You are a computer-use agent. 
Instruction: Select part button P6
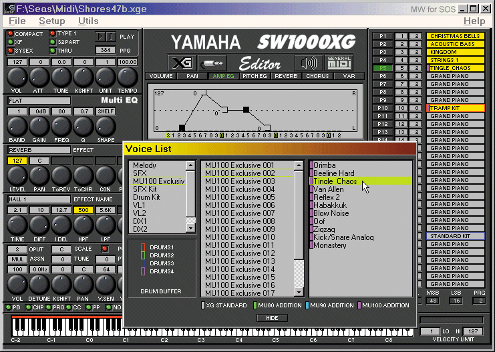[x=383, y=76]
